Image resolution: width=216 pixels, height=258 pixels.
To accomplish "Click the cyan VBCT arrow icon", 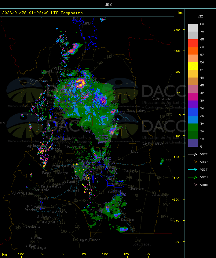I will 193,169.
